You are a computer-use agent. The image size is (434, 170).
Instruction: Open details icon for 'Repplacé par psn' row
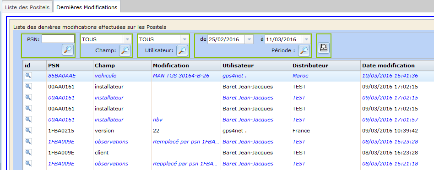click(28, 164)
